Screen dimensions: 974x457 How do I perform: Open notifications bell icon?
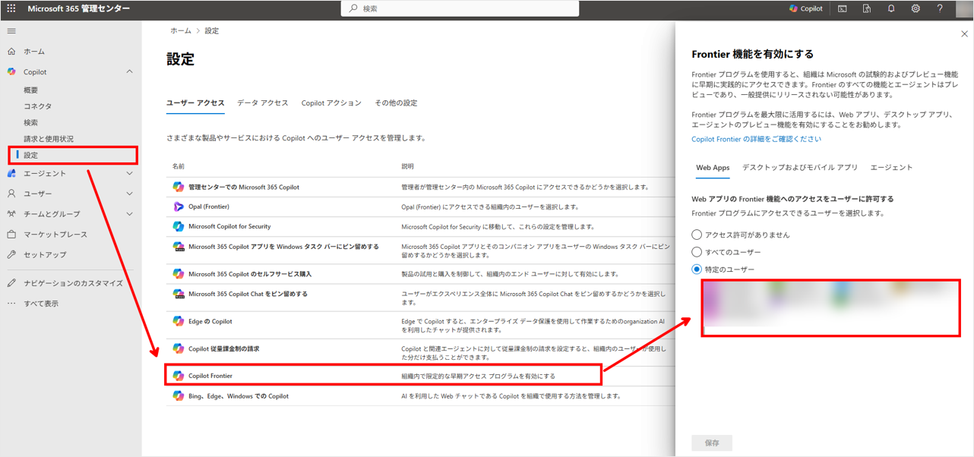[891, 8]
